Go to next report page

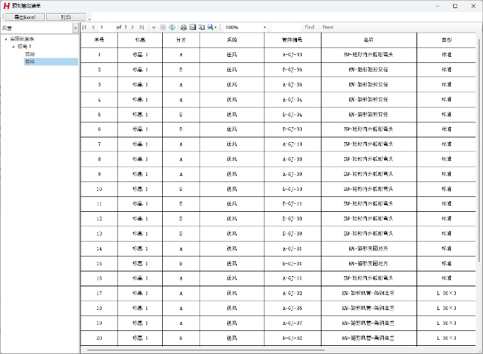(x=134, y=27)
